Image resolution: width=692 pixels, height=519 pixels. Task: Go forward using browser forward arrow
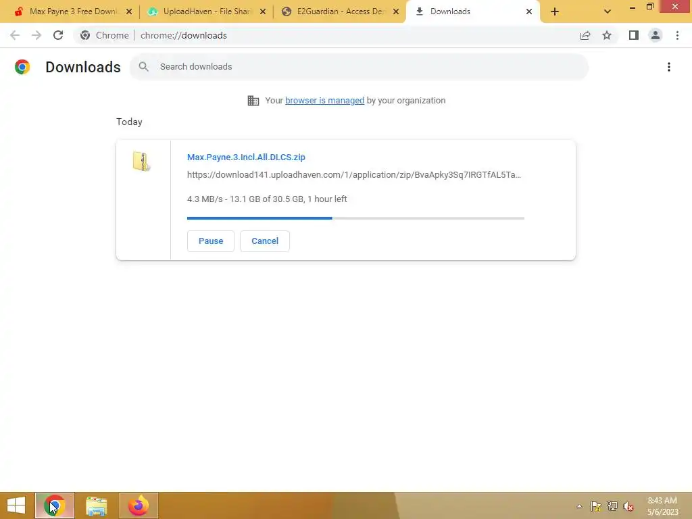click(36, 35)
